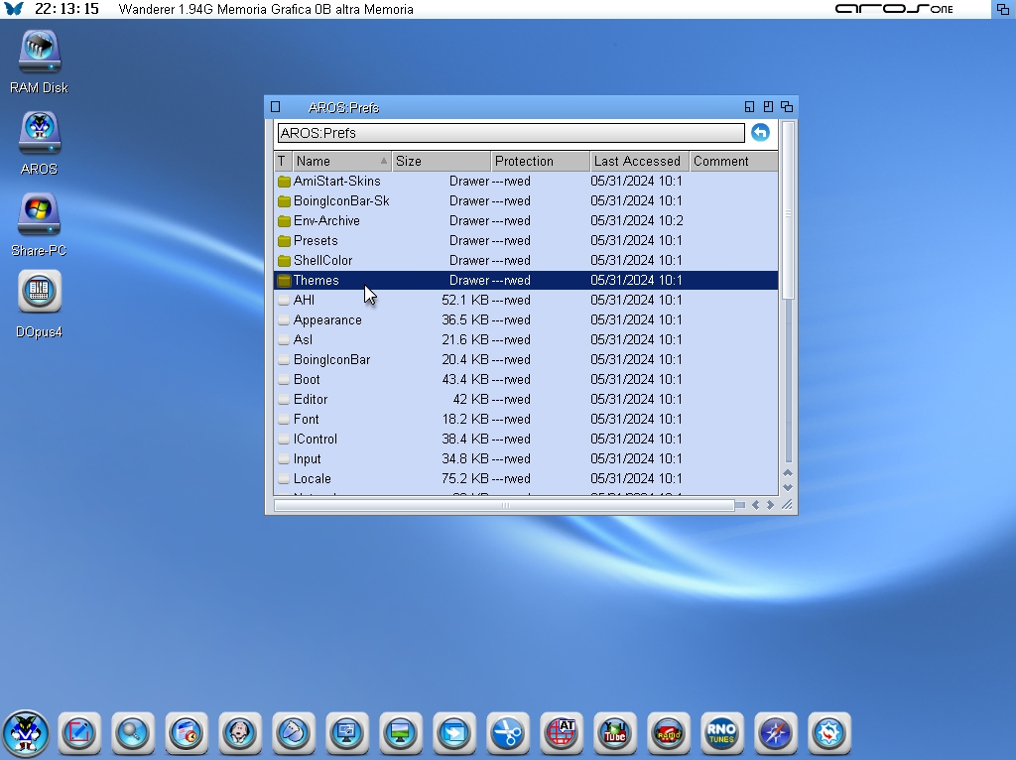The height and width of the screenshot is (760, 1016).
Task: Open the AROS cat start button
Action: tap(25, 734)
